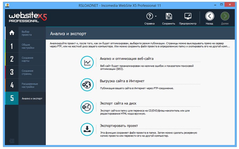Click FTP publication description text

137,88
